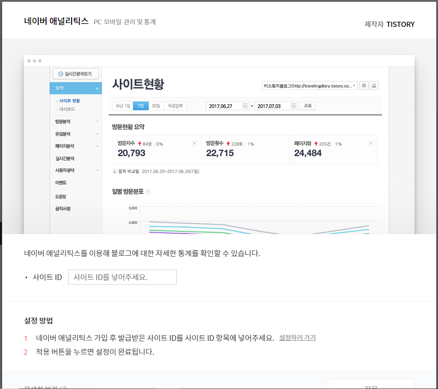Screen dimensions: 438x389
Task: Open the 이벤트 sidebar item
Action: click(x=61, y=183)
